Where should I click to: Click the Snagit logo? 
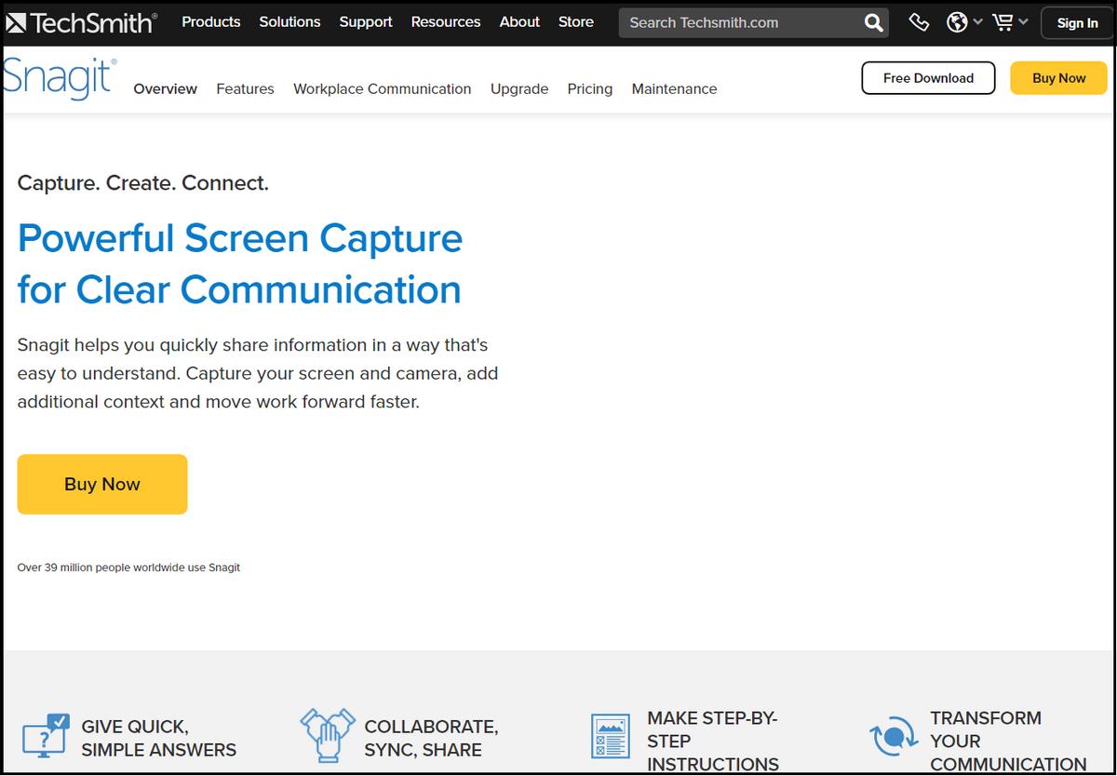(x=59, y=79)
